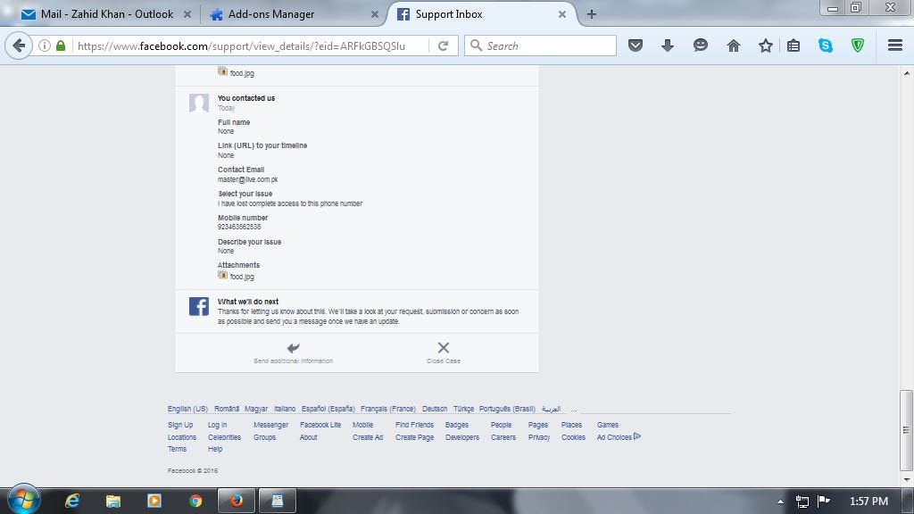The image size is (914, 514).
Task: Open Windows Media Player from the taskbar
Action: [x=154, y=501]
